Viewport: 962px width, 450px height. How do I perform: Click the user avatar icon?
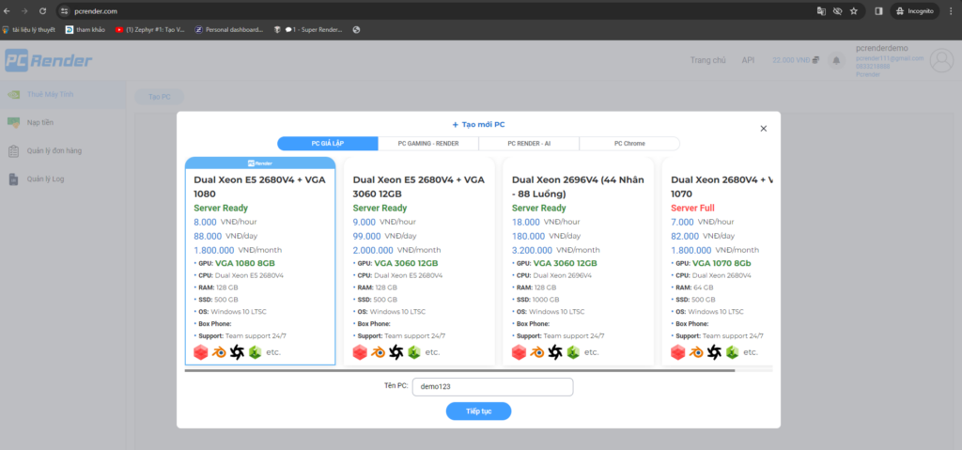coord(941,60)
